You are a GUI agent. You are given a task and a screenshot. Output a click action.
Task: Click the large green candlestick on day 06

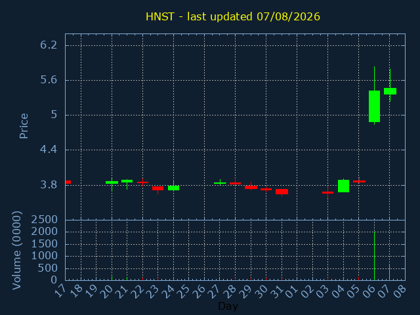click(x=374, y=106)
